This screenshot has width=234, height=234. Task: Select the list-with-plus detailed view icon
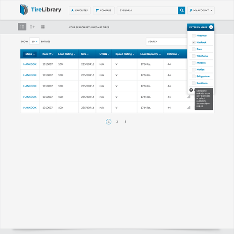point(32,27)
